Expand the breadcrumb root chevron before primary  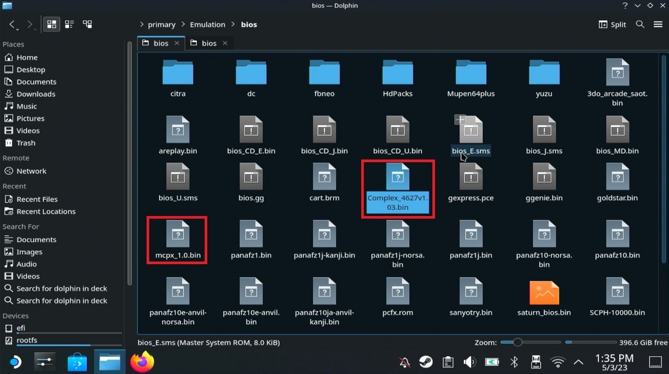142,25
